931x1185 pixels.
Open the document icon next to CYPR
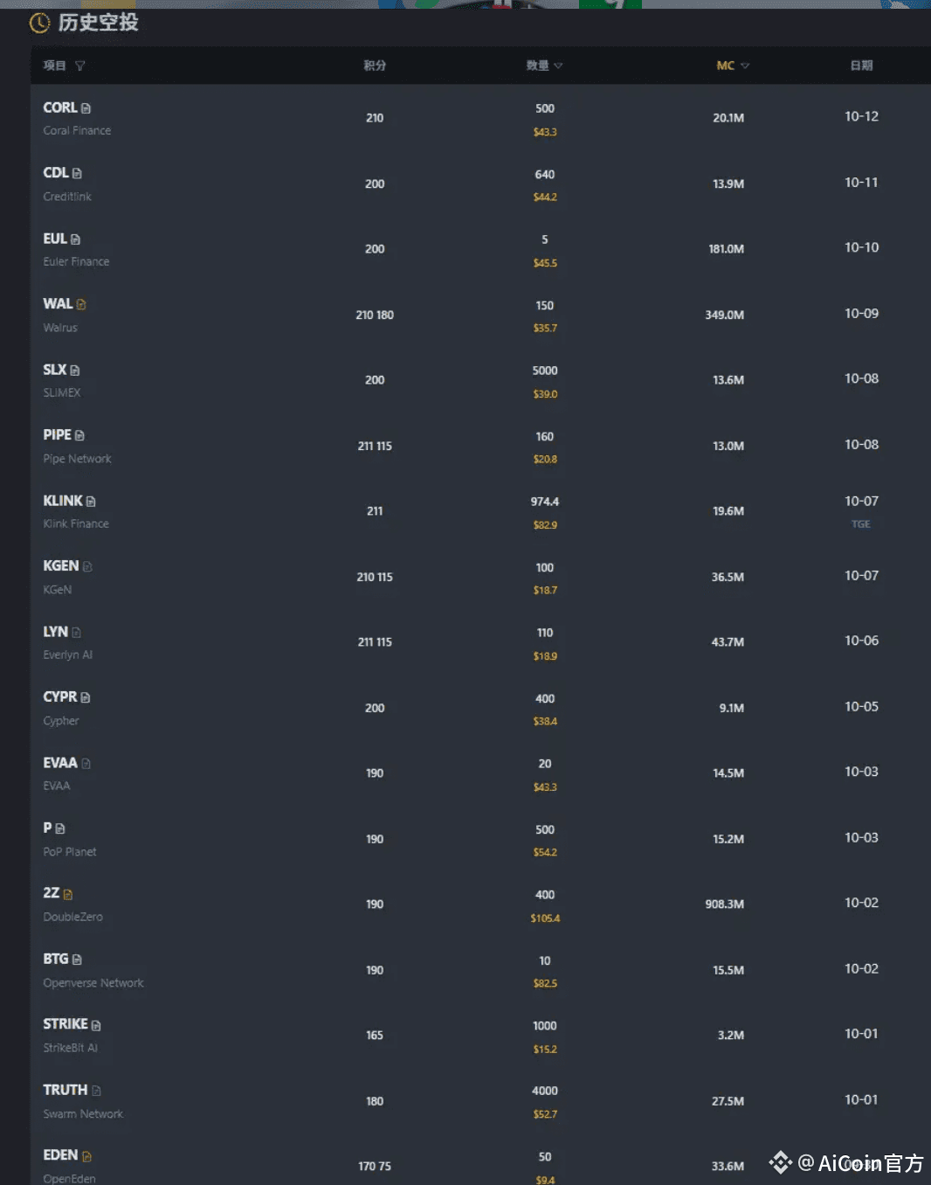coord(86,697)
